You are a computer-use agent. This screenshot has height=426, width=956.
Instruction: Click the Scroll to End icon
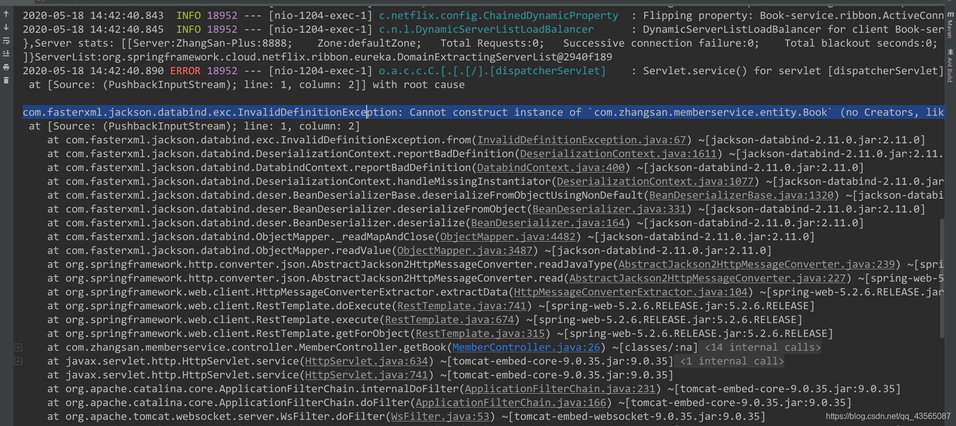point(6,53)
